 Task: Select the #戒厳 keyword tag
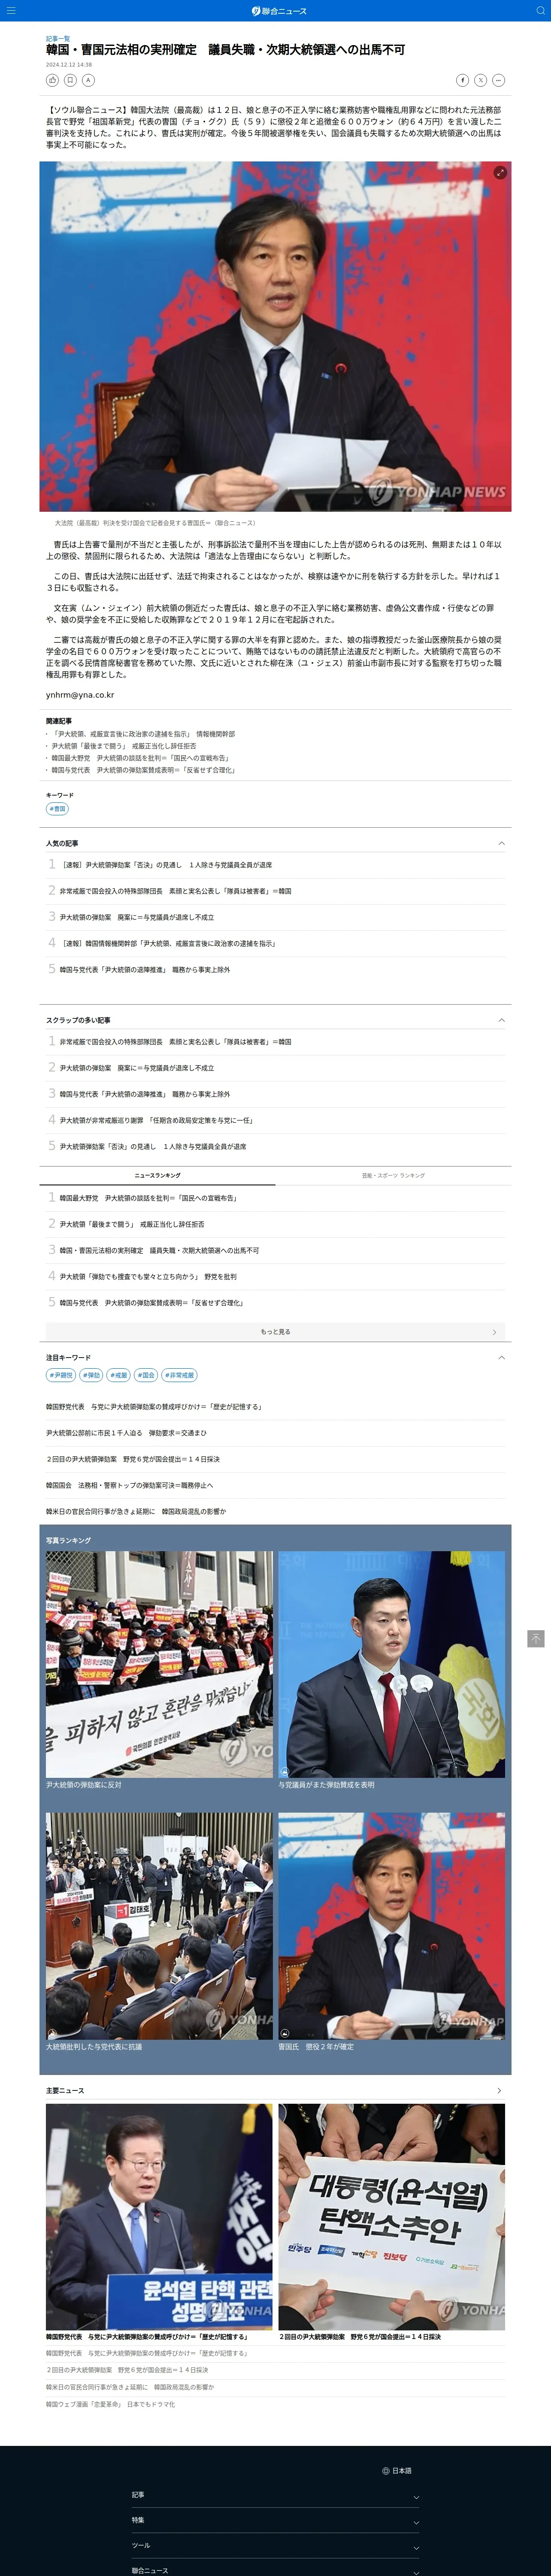(x=119, y=1375)
